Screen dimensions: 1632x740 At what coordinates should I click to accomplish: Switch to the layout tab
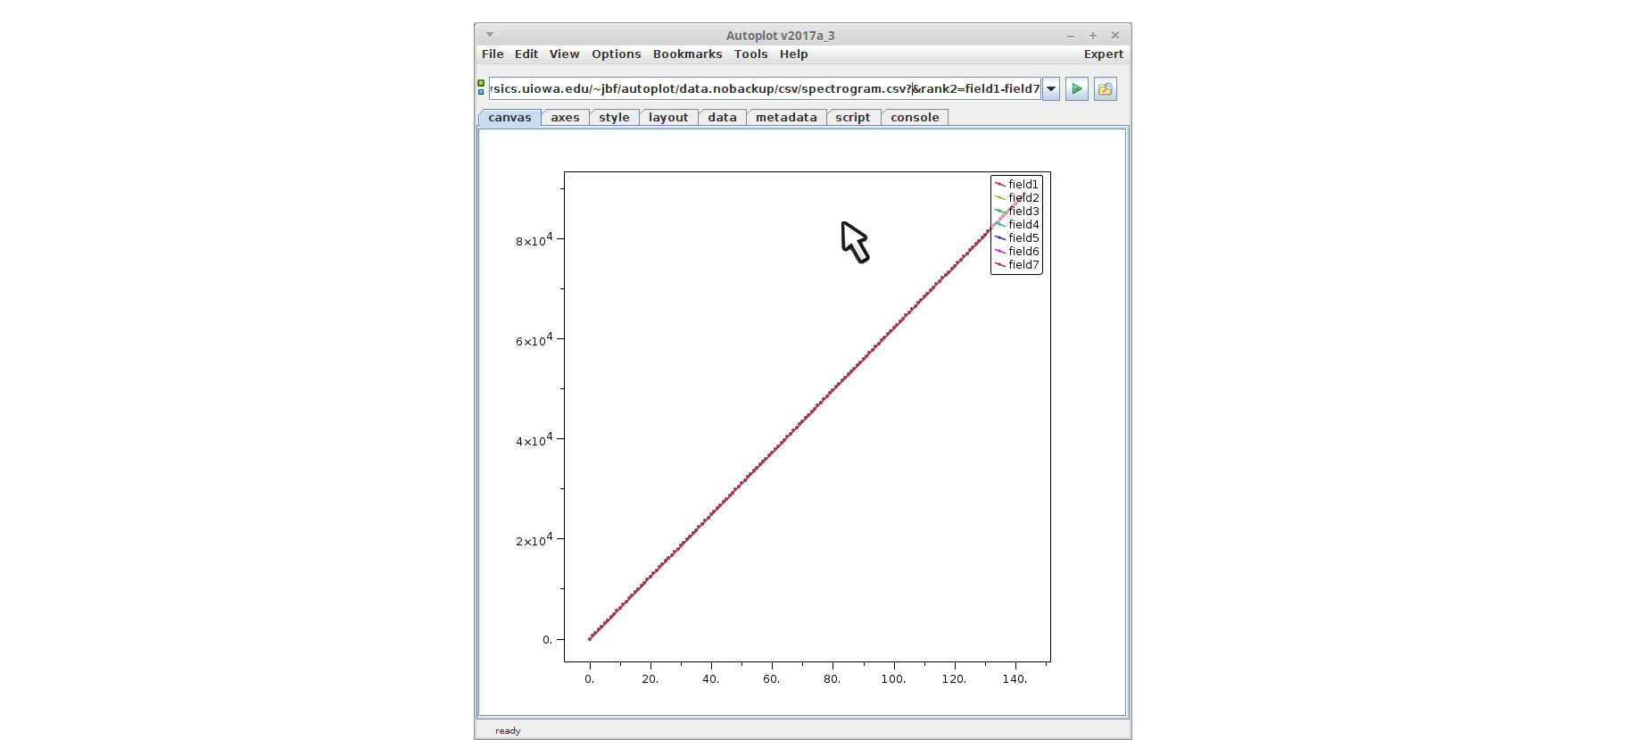coord(668,117)
